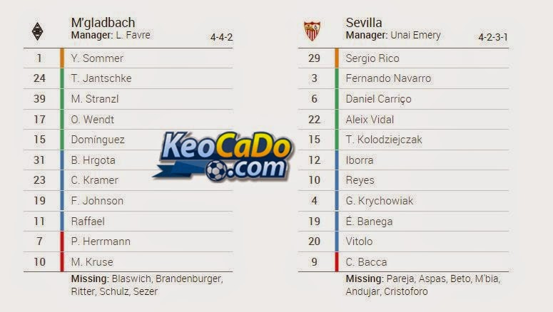Click the Sevilla club crest icon
Screen dimensions: 553x312
(312, 31)
